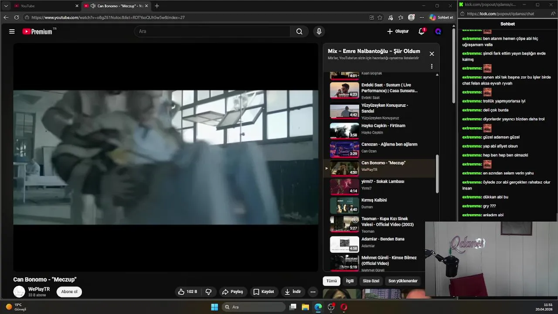
Task: Open the YouTube hamburger guide menu
Action: (12, 31)
